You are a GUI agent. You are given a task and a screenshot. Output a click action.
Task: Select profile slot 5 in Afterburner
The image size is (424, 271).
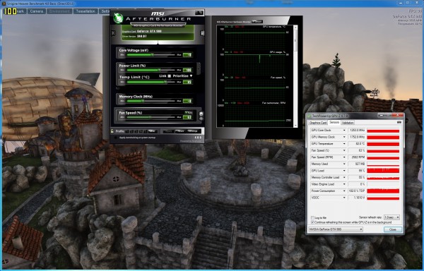[x=145, y=131]
